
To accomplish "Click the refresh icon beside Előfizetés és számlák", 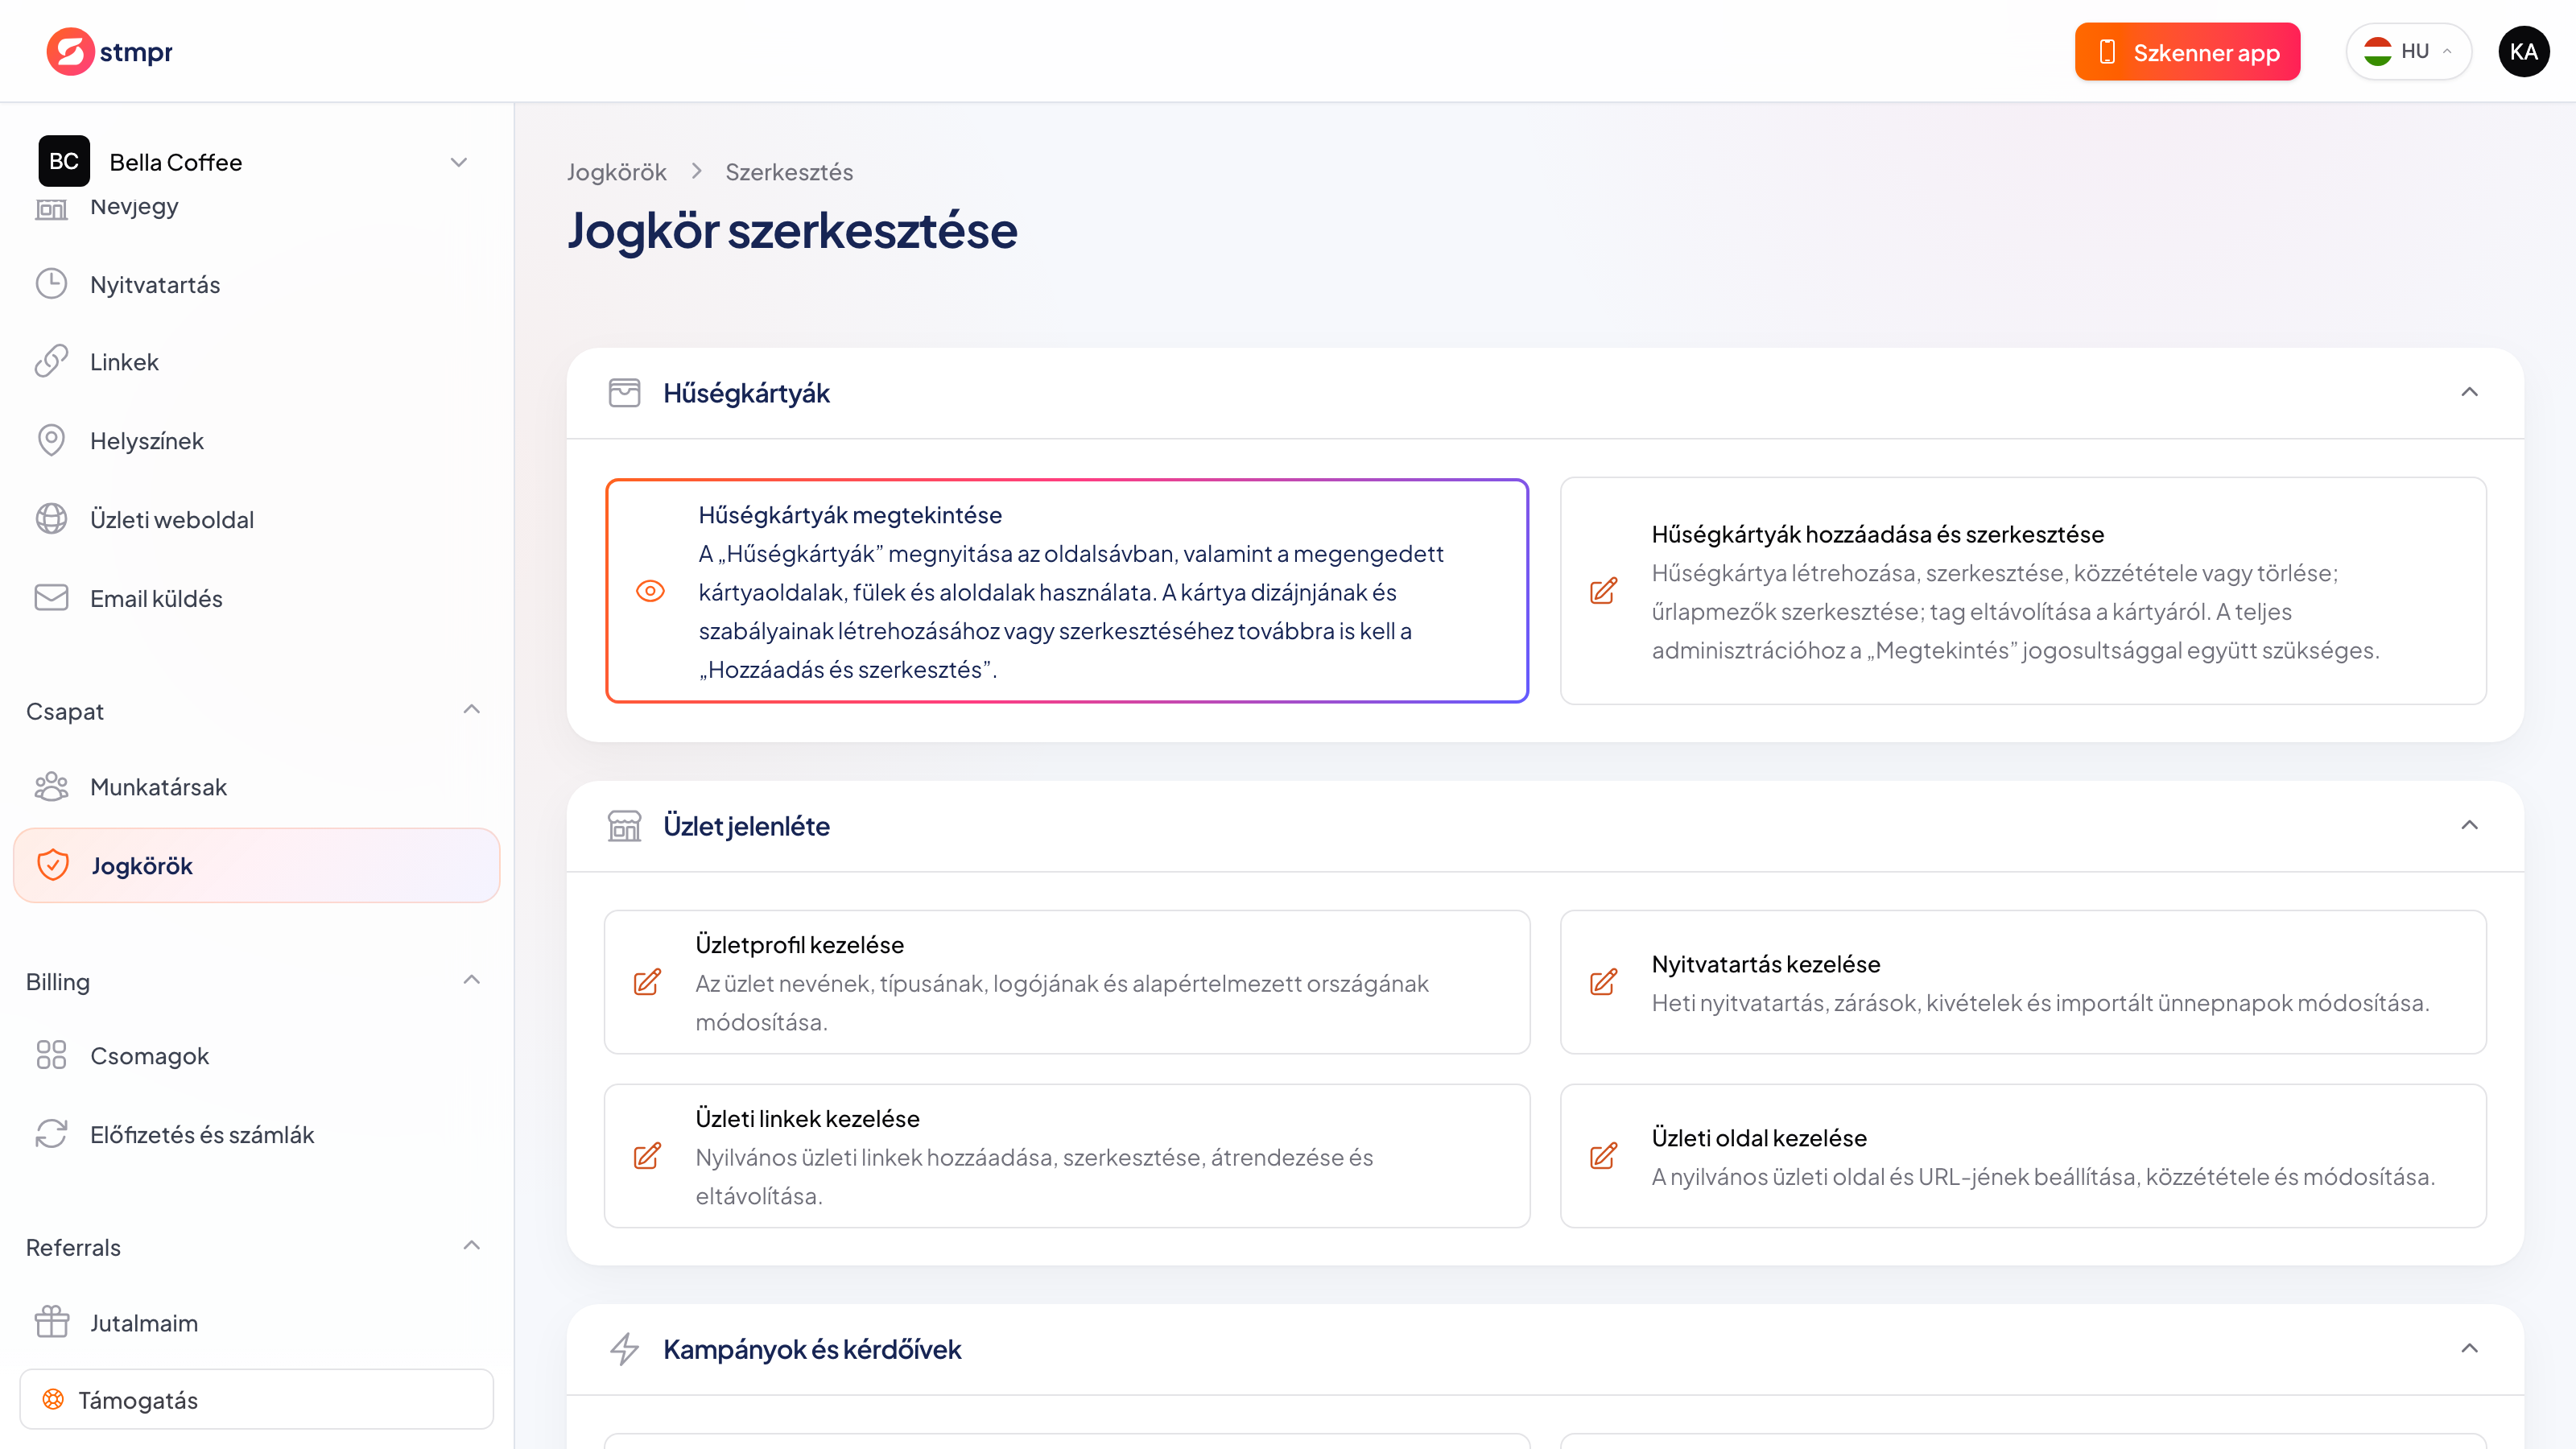I will [51, 1134].
